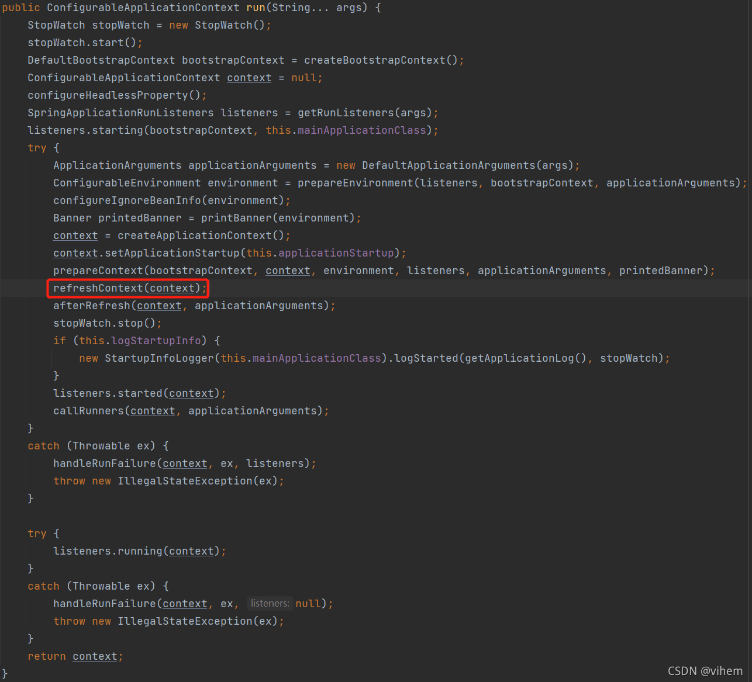Screen dimensions: 752x682
Task: Click the configureHeadlessProperty() call
Action: click(x=114, y=95)
